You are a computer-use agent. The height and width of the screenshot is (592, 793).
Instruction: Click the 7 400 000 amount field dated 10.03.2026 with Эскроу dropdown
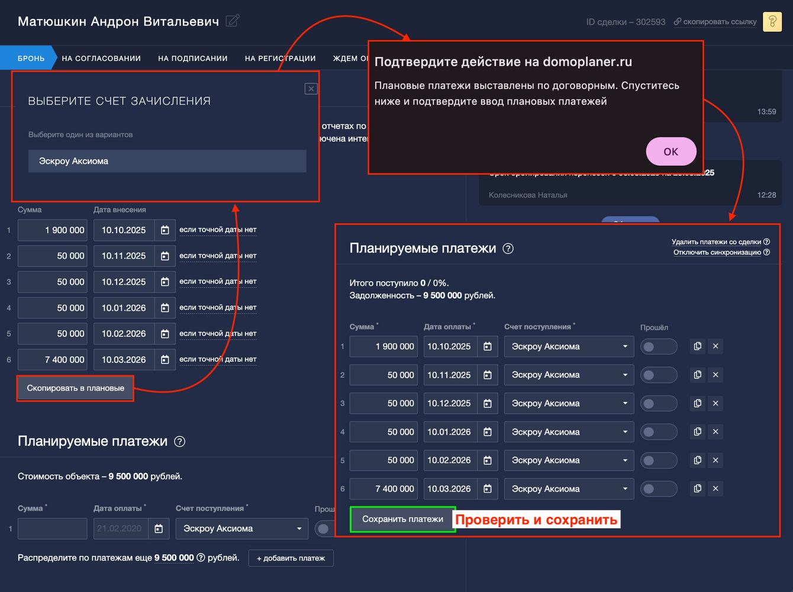[x=383, y=489]
